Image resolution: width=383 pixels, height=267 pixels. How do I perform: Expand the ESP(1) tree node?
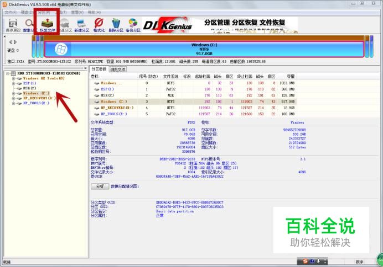tap(14, 83)
